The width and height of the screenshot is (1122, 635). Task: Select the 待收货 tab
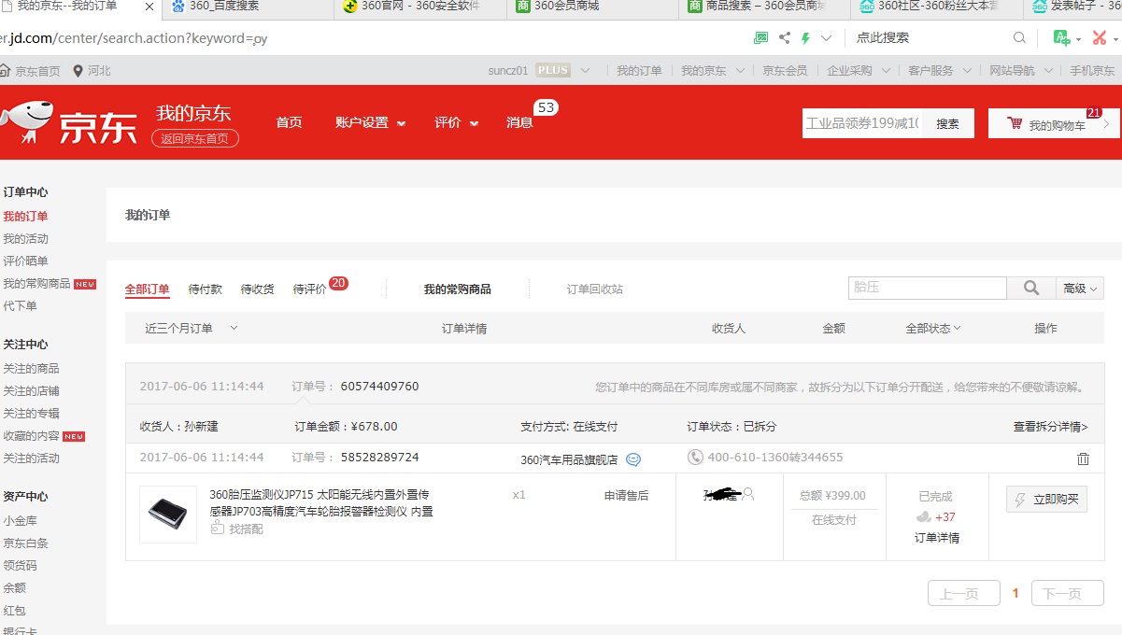pyautogui.click(x=258, y=289)
